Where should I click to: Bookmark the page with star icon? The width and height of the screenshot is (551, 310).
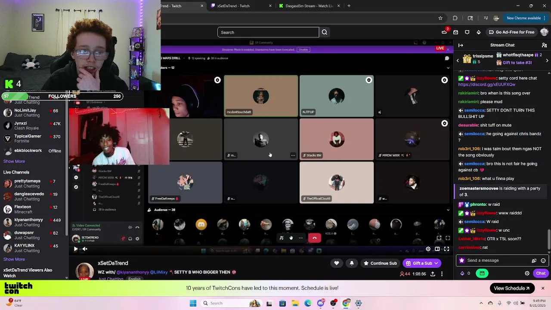pos(440,18)
